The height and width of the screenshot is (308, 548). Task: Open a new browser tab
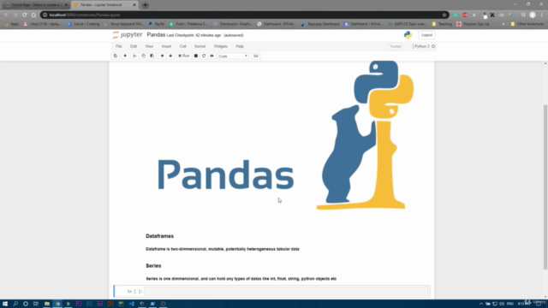coord(145,5)
